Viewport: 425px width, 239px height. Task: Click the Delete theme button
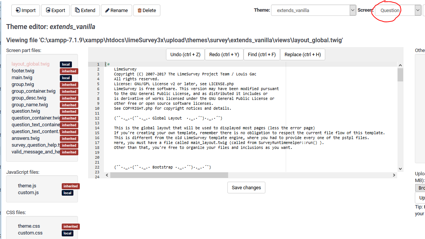(x=147, y=10)
